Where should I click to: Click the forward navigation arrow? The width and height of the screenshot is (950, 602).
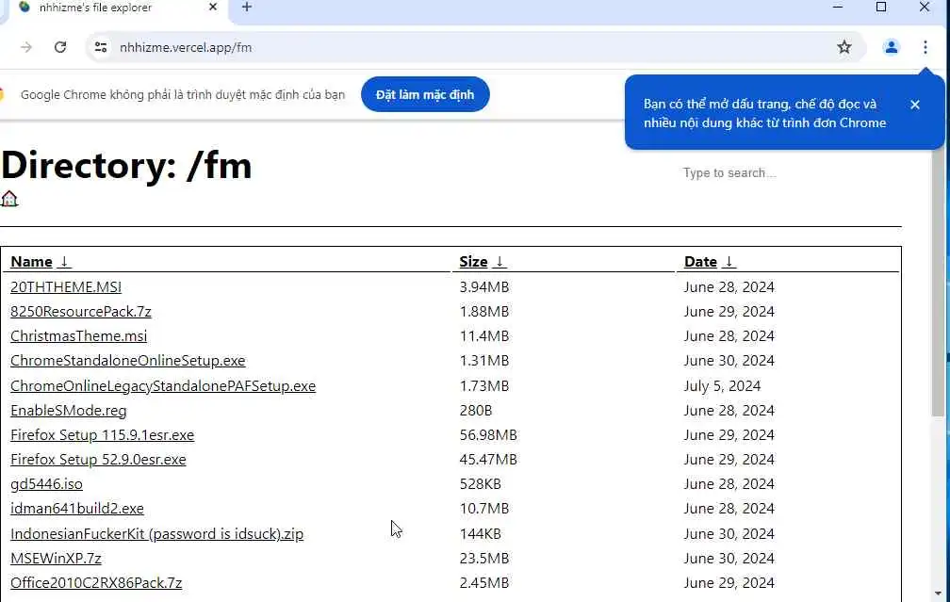[26, 47]
